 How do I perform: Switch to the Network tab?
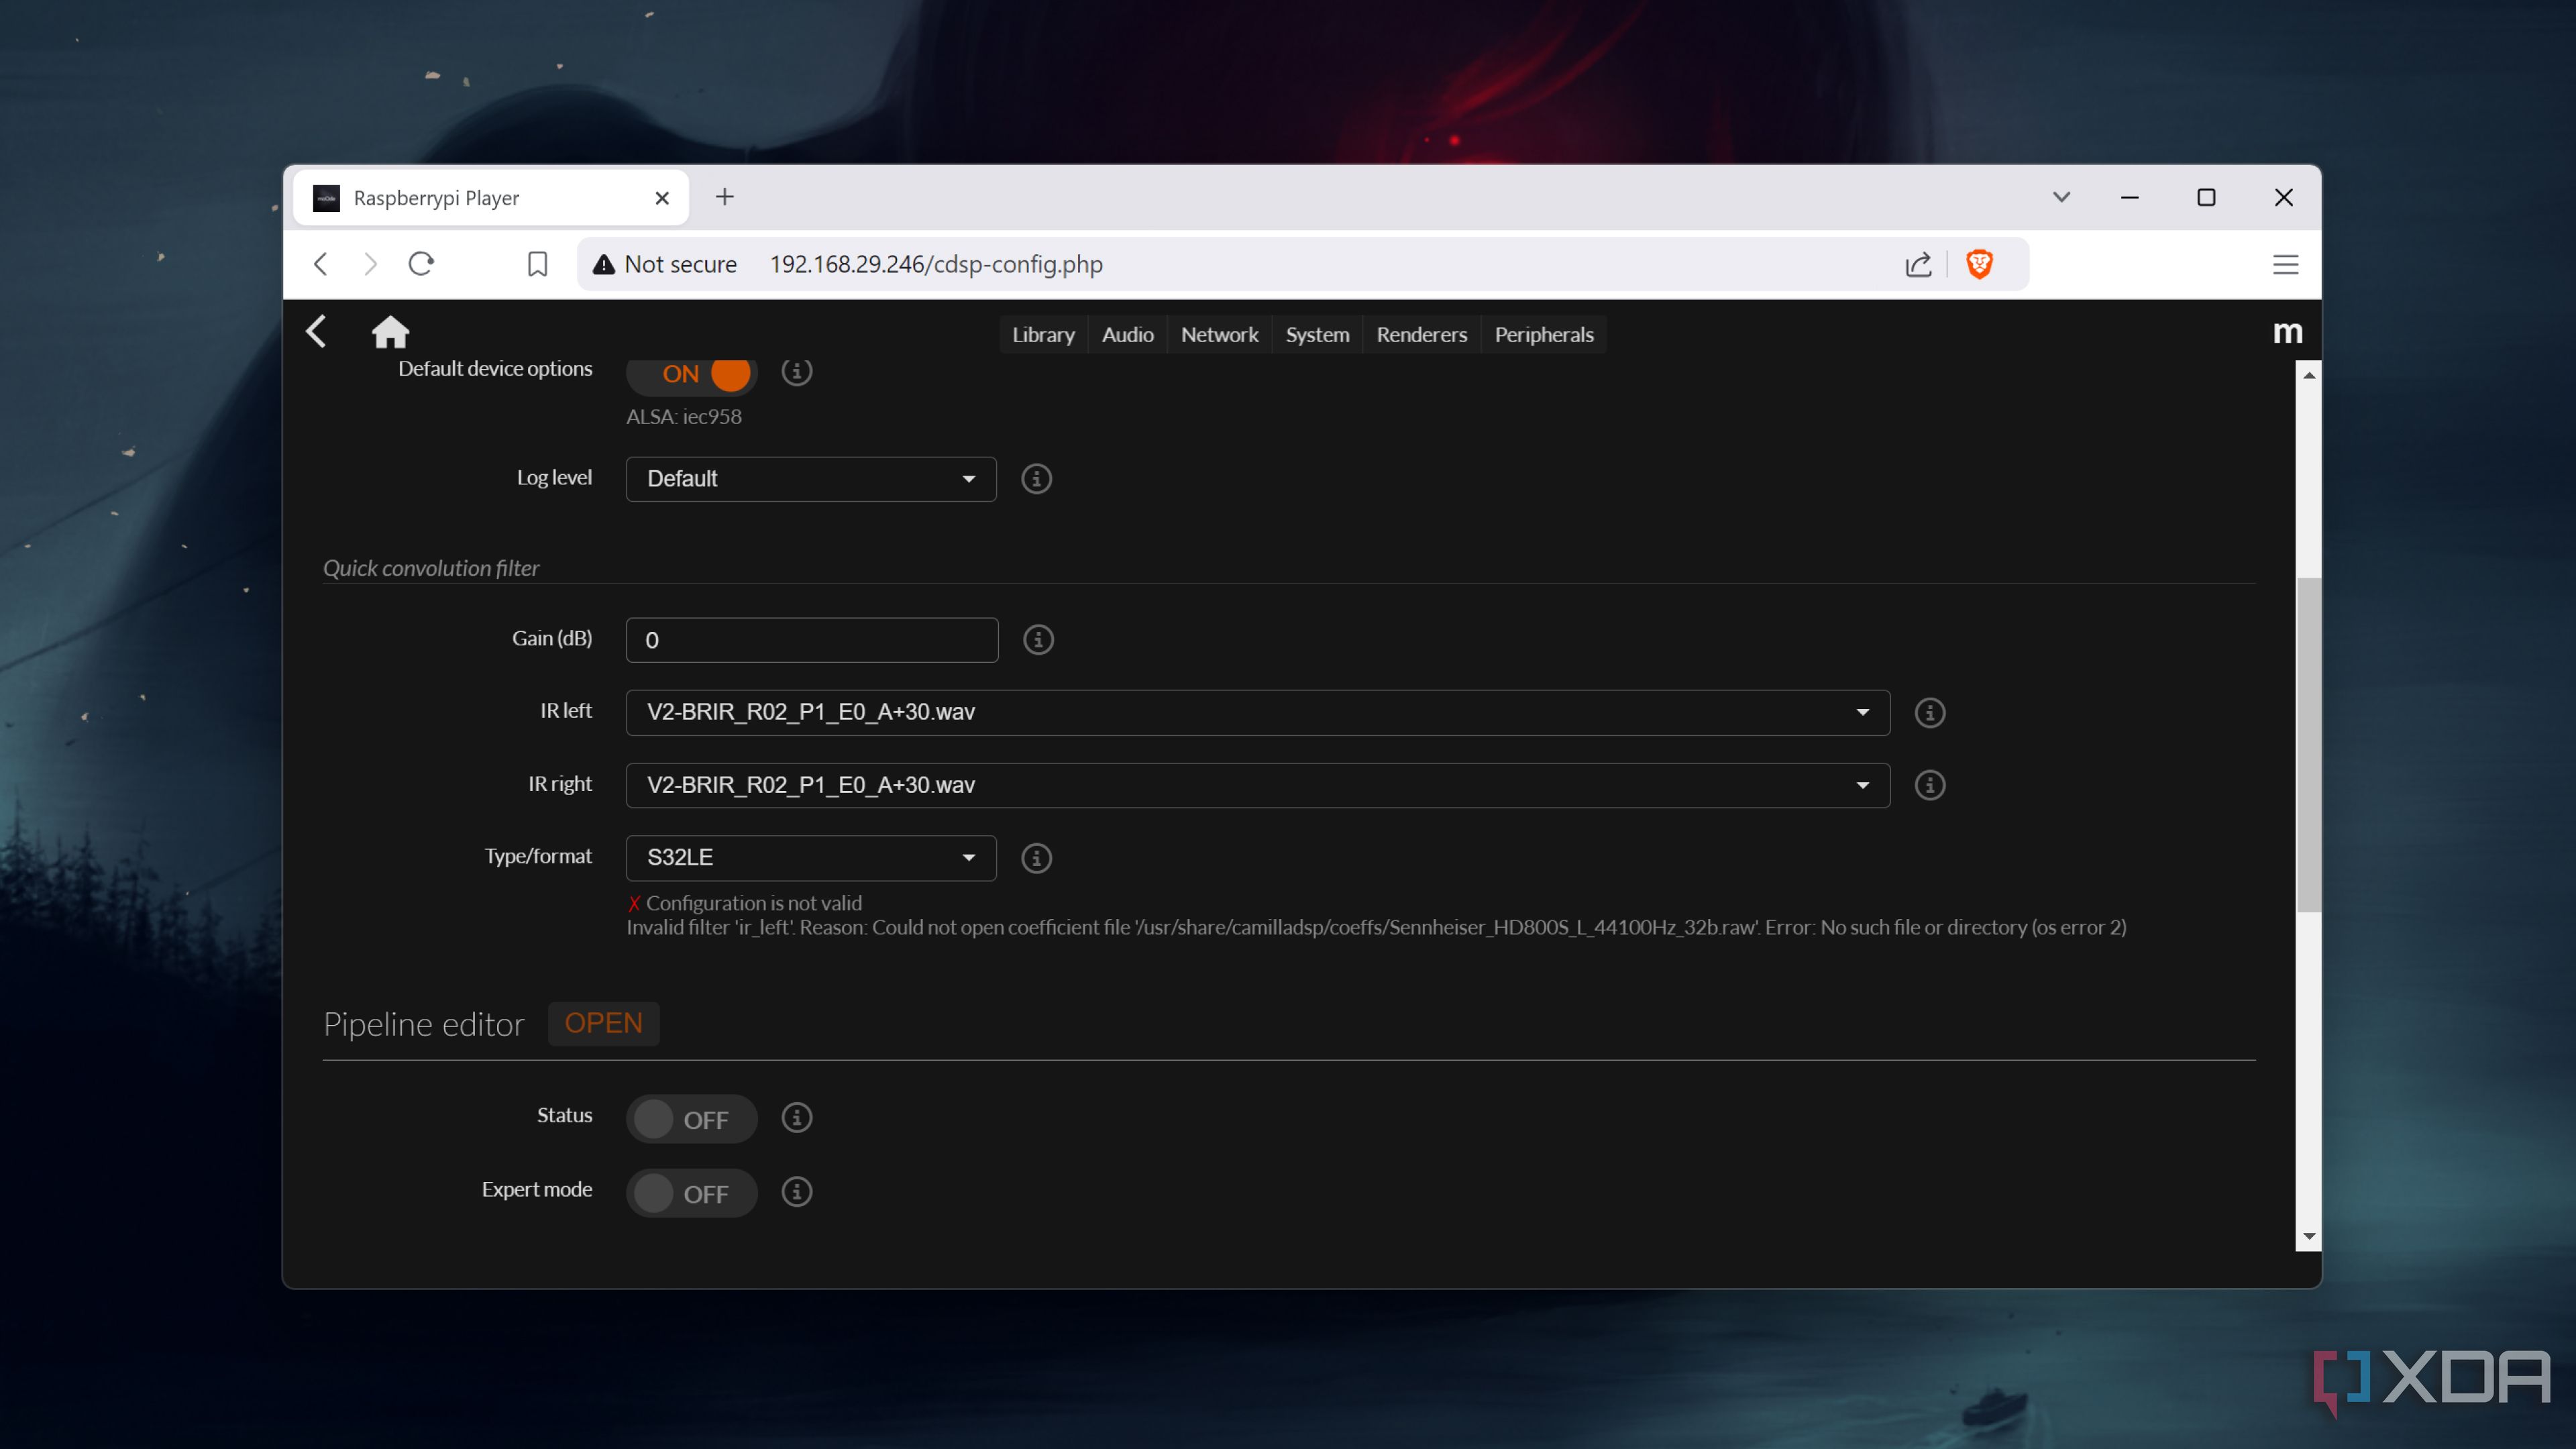pyautogui.click(x=1219, y=335)
